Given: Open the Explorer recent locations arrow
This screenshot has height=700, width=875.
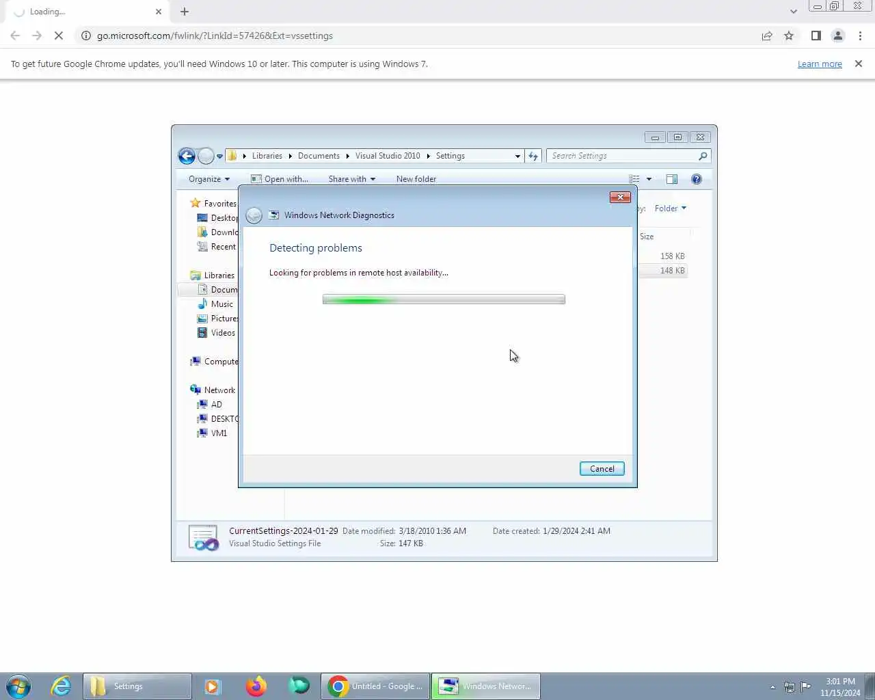Looking at the screenshot, I should pos(219,156).
